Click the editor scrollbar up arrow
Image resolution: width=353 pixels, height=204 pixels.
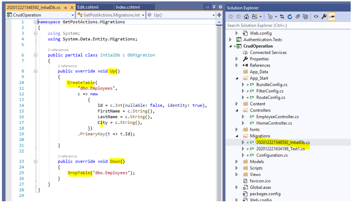[219, 22]
